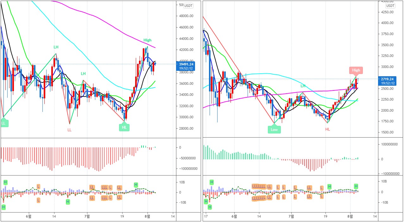The width and height of the screenshot is (404, 222).
Task: Open the USDT currency selector on right chart
Action: (390, 5)
